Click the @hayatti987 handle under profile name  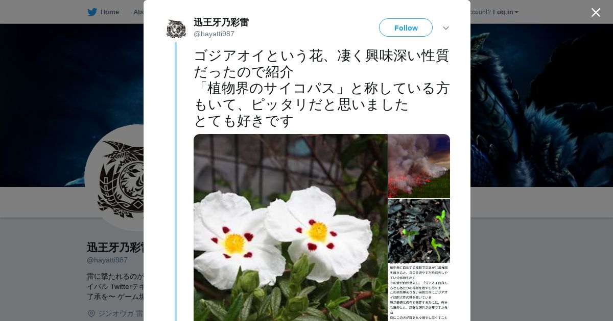tap(107, 260)
